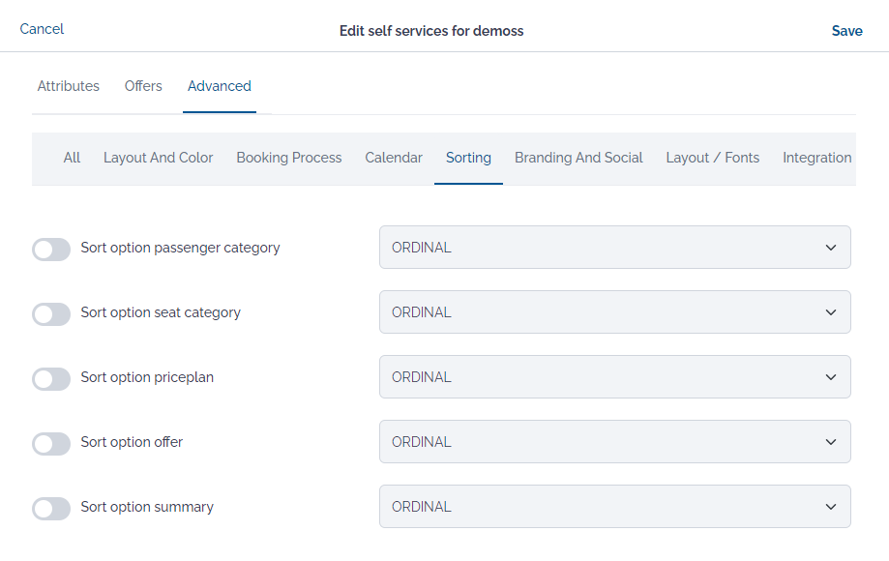
Task: Open the Integration settings tab
Action: point(817,158)
